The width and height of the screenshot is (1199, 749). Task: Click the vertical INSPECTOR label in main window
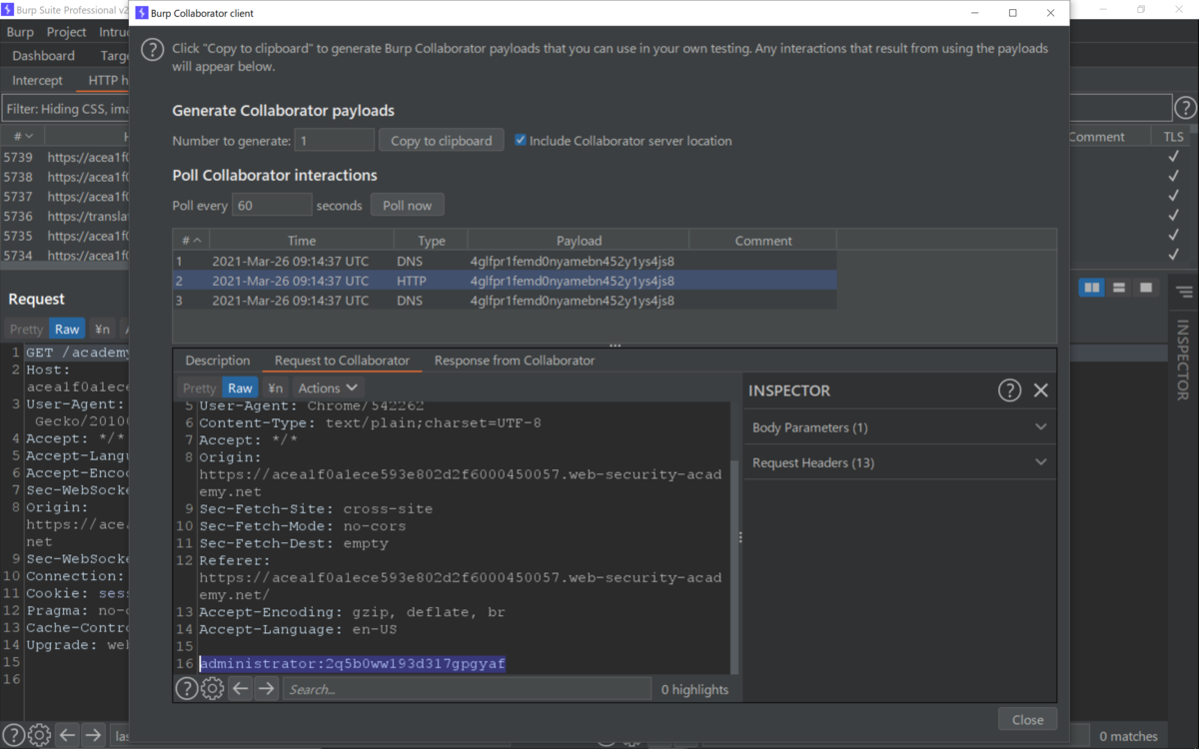(x=1183, y=360)
